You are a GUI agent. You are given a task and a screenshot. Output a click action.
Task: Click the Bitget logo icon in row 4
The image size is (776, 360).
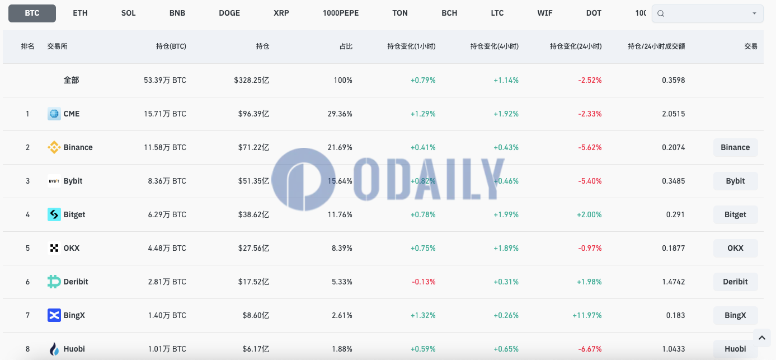(x=54, y=214)
